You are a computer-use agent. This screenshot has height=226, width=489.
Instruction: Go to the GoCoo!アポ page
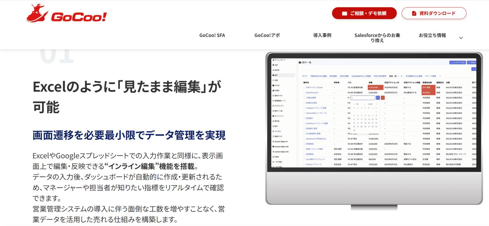[267, 35]
